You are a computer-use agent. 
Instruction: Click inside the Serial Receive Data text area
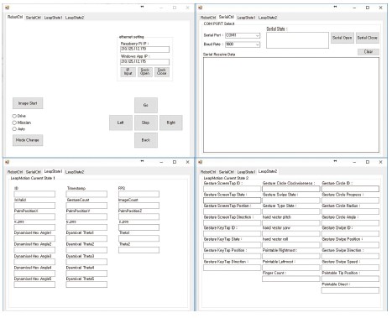291,105
